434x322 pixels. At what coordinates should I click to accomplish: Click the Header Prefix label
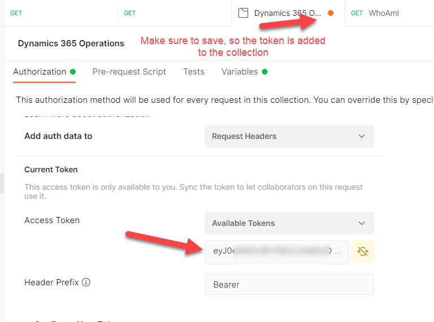pos(51,282)
